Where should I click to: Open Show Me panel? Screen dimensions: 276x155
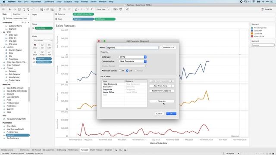coord(267,9)
